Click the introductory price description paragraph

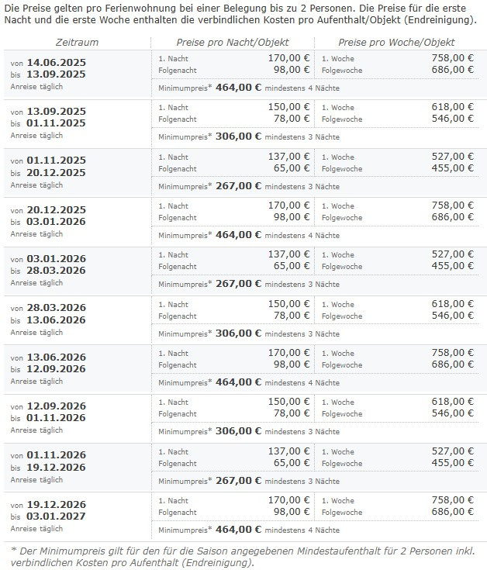pyautogui.click(x=242, y=14)
